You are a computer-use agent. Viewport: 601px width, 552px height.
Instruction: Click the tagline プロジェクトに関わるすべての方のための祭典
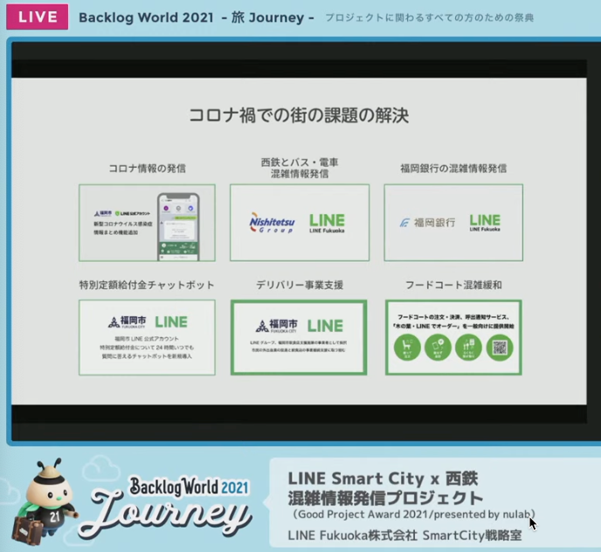[429, 17]
